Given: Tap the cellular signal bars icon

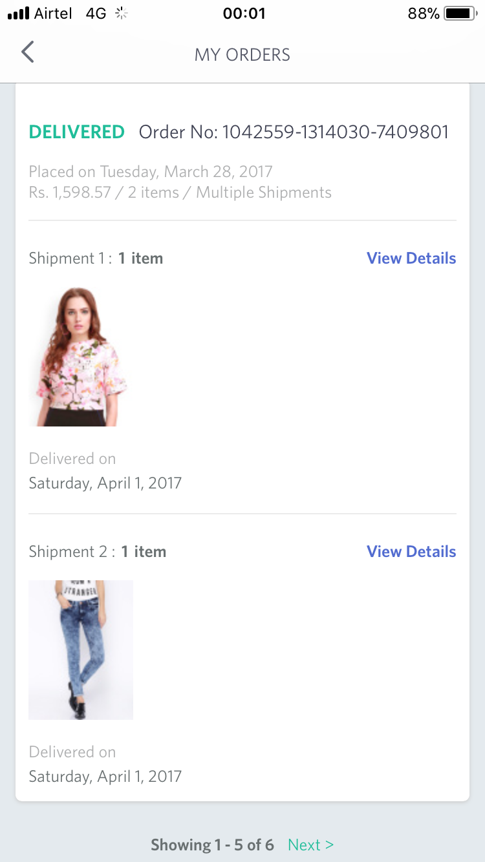Looking at the screenshot, I should click(19, 14).
